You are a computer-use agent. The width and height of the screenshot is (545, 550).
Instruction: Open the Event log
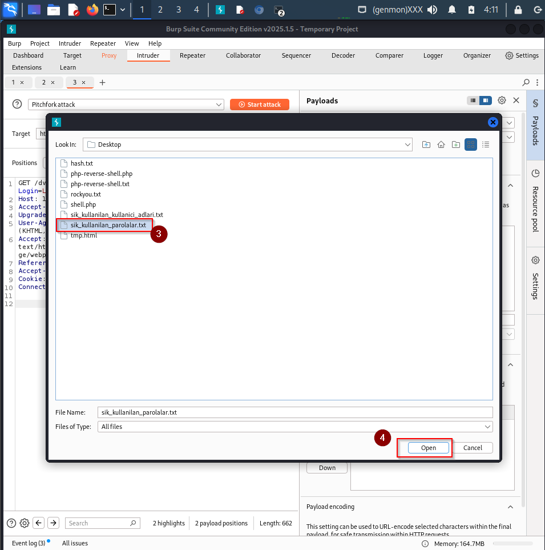[x=29, y=543]
